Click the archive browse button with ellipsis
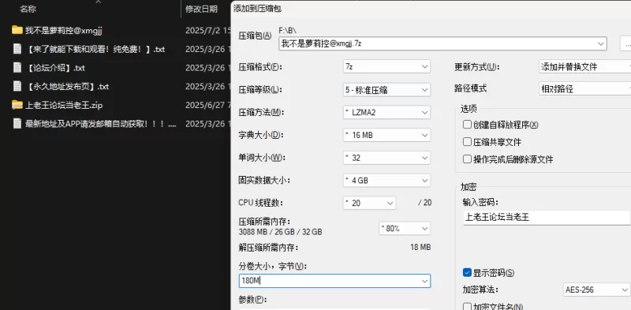 [x=625, y=43]
